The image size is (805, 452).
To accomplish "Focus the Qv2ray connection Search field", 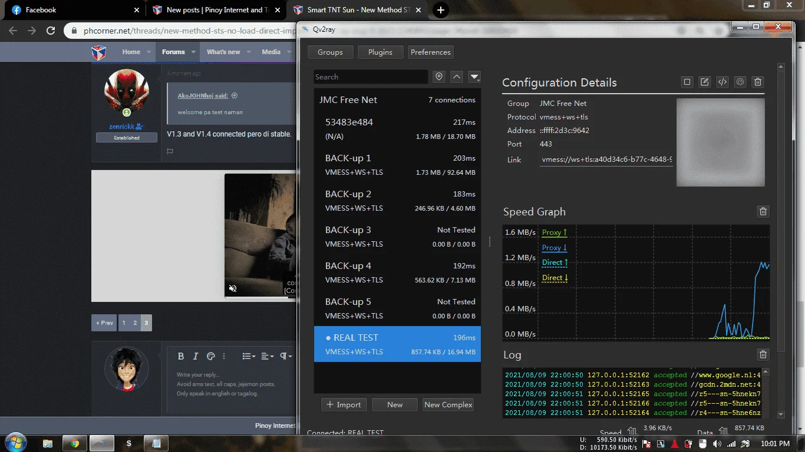I will [x=371, y=77].
